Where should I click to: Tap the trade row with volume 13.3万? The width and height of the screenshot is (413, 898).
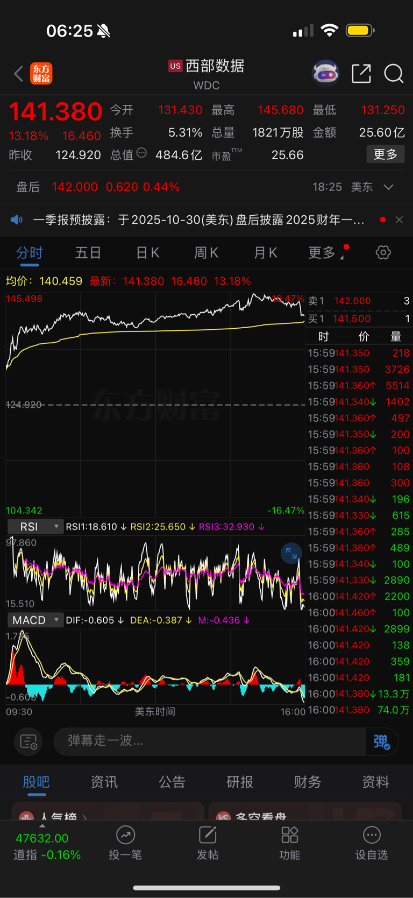[x=359, y=694]
